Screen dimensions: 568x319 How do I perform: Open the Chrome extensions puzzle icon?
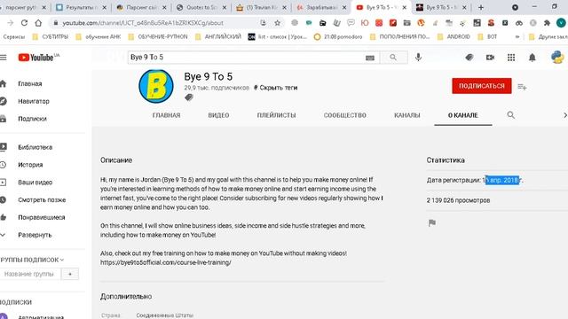coord(547,23)
